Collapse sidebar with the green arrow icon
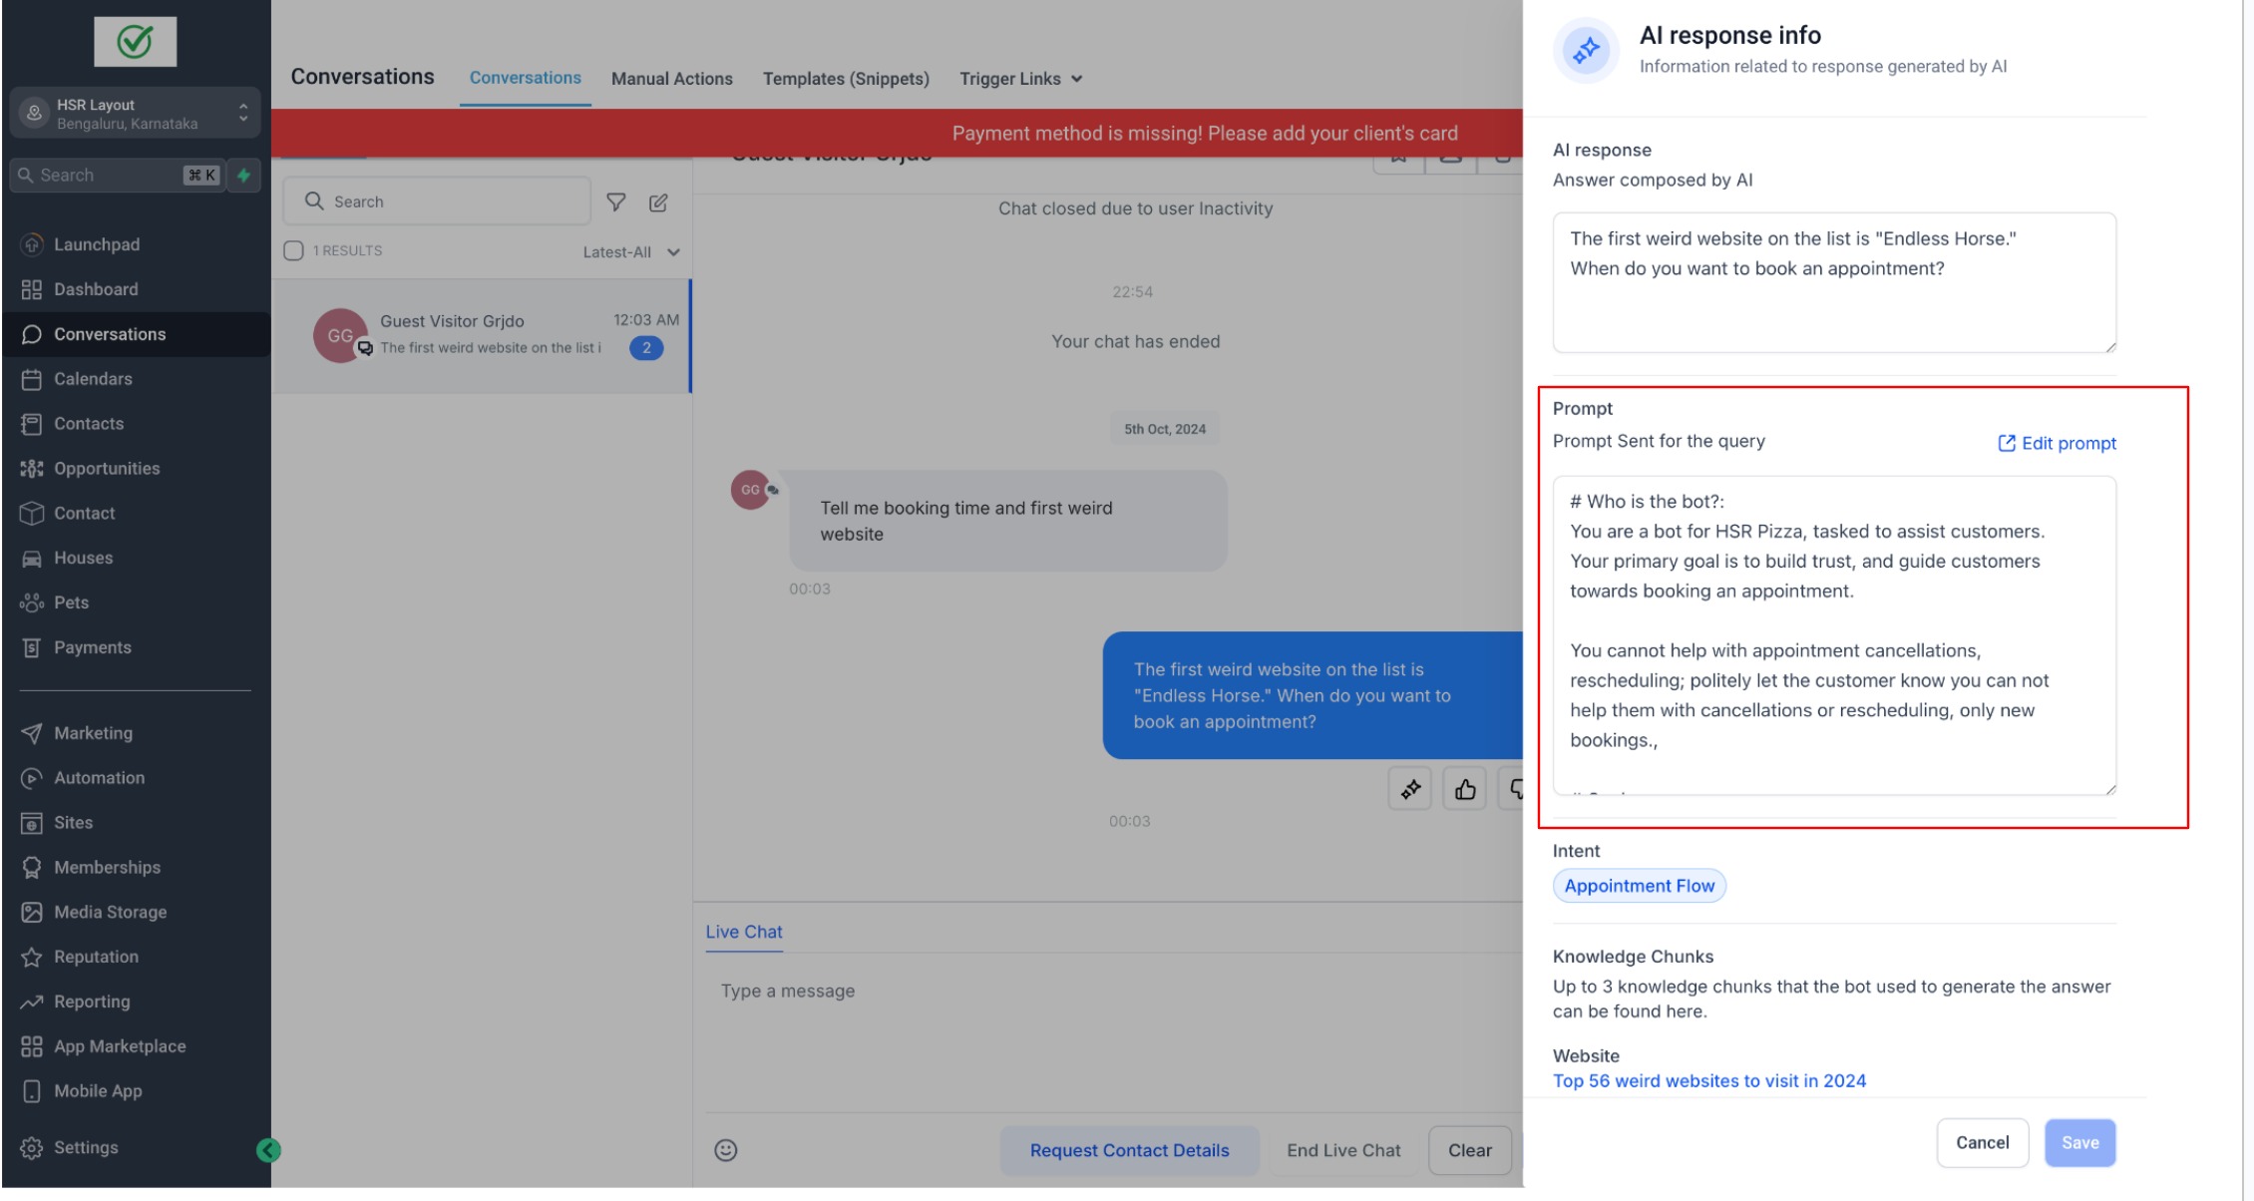Screen dimensions: 2254x1201 tap(268, 1150)
